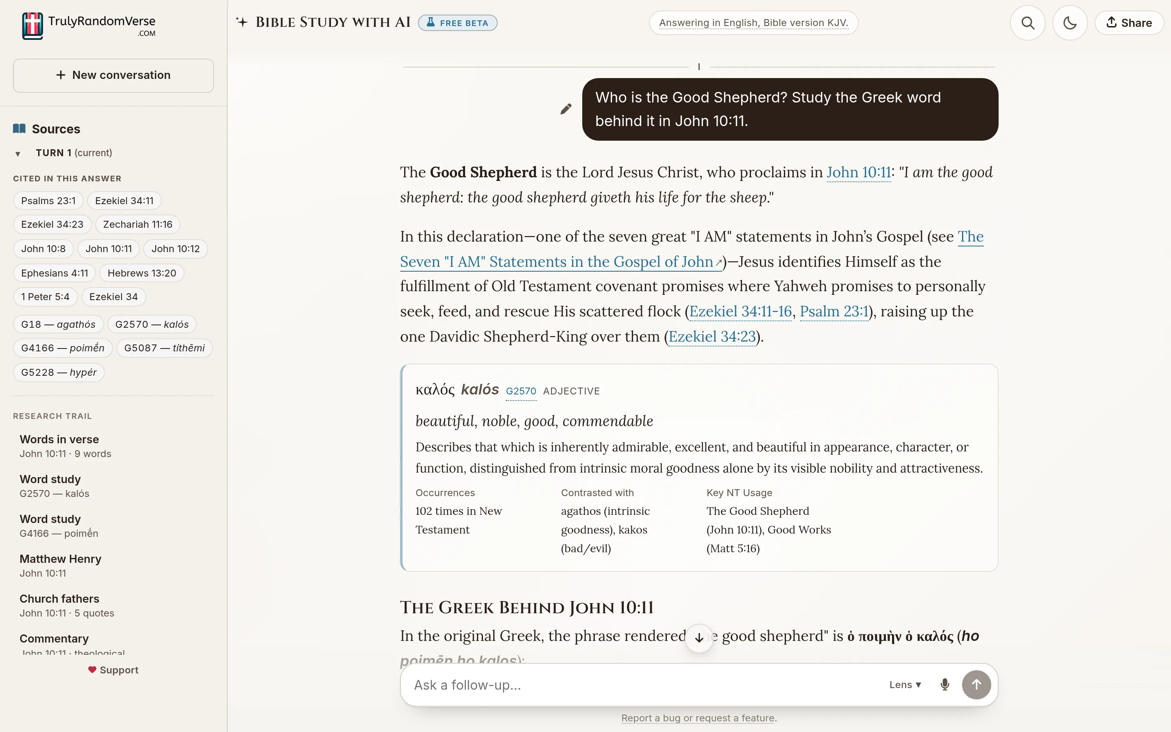Choose the John 10:12 chip

pos(176,249)
